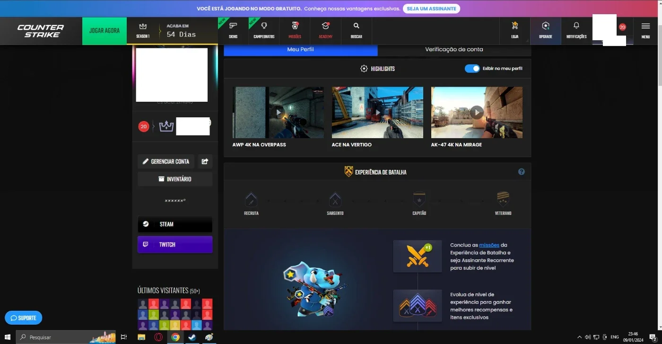Click the Sargento rank badge
Screen dimensions: 662x344
point(335,199)
